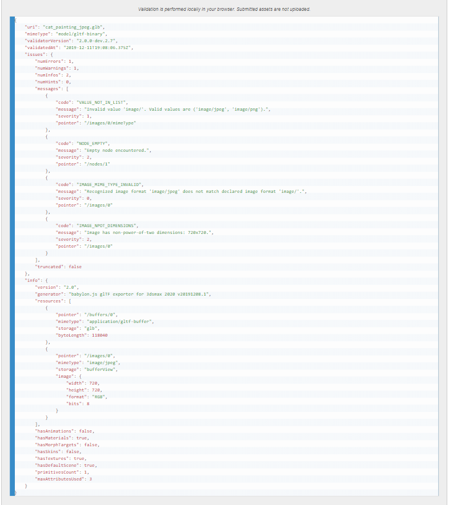Select the "hasMaterials": true line
The height and width of the screenshot is (505, 449).
62,438
